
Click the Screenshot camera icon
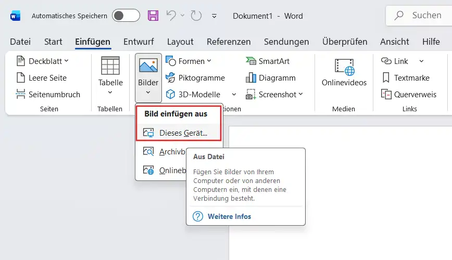(x=251, y=95)
